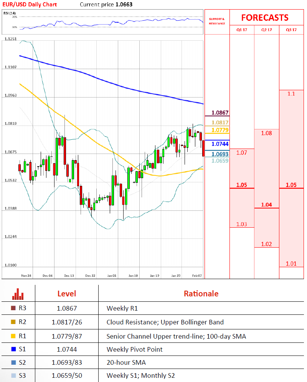
Task: Click the Q1 17 forecast 1.07 value
Action: (241, 153)
